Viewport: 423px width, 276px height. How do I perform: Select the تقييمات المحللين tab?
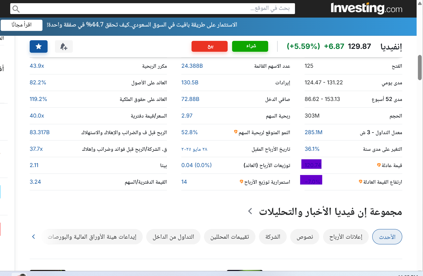(x=230, y=237)
